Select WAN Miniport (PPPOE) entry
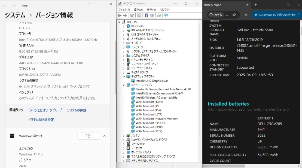 tap(150, 123)
